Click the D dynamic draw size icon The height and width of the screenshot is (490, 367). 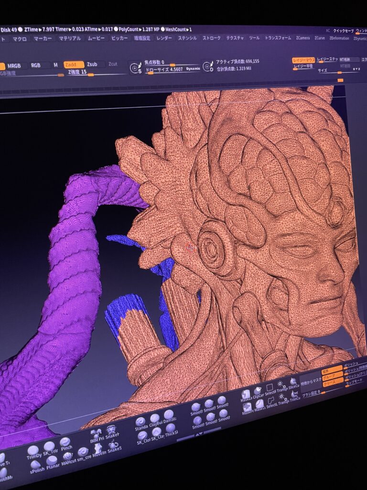tap(208, 66)
